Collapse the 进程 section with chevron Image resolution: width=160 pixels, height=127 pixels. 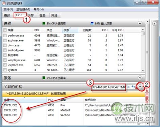[x=140, y=23]
